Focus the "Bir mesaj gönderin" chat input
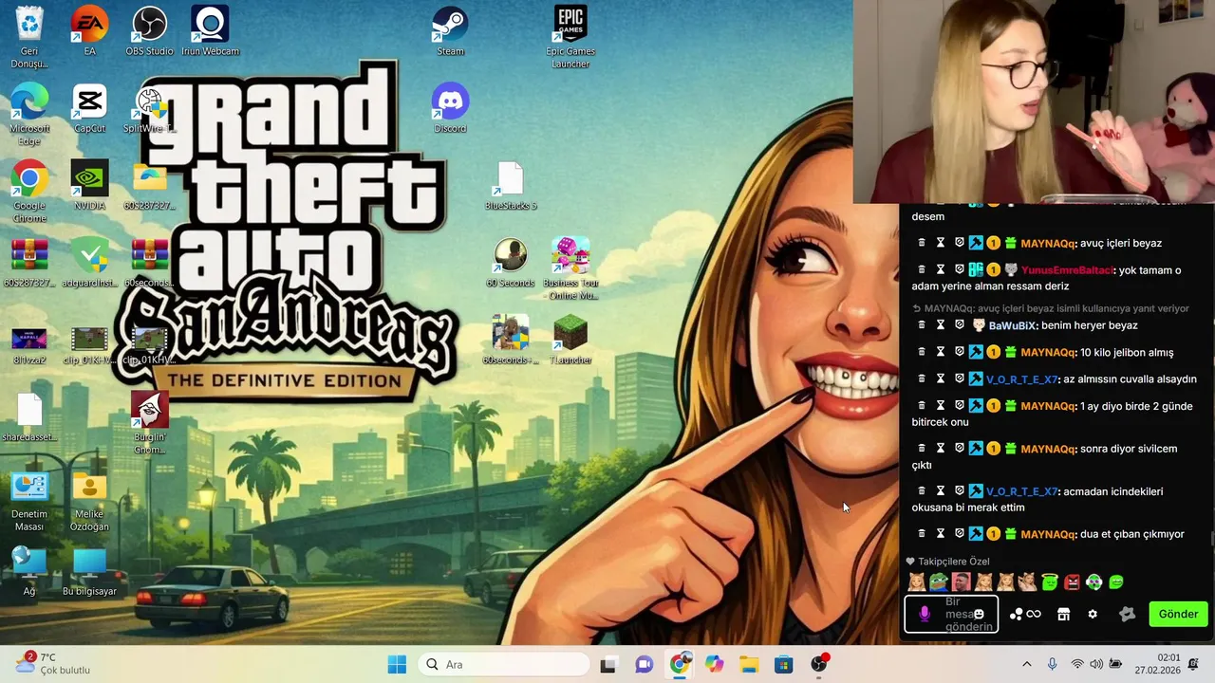The height and width of the screenshot is (683, 1215). coord(950,614)
